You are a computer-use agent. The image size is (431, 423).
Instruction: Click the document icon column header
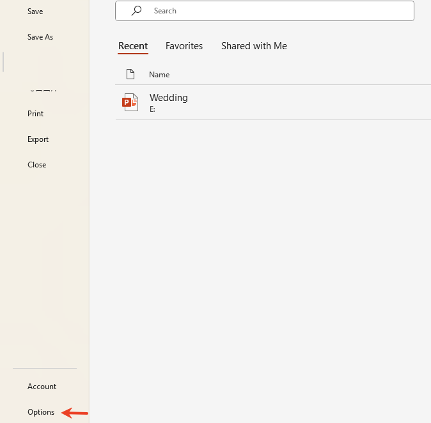click(130, 74)
